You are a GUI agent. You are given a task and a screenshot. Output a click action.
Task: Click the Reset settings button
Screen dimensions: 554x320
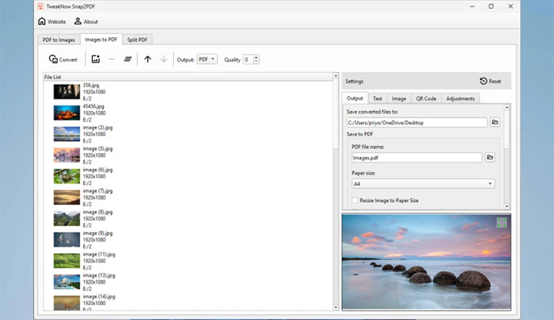490,81
